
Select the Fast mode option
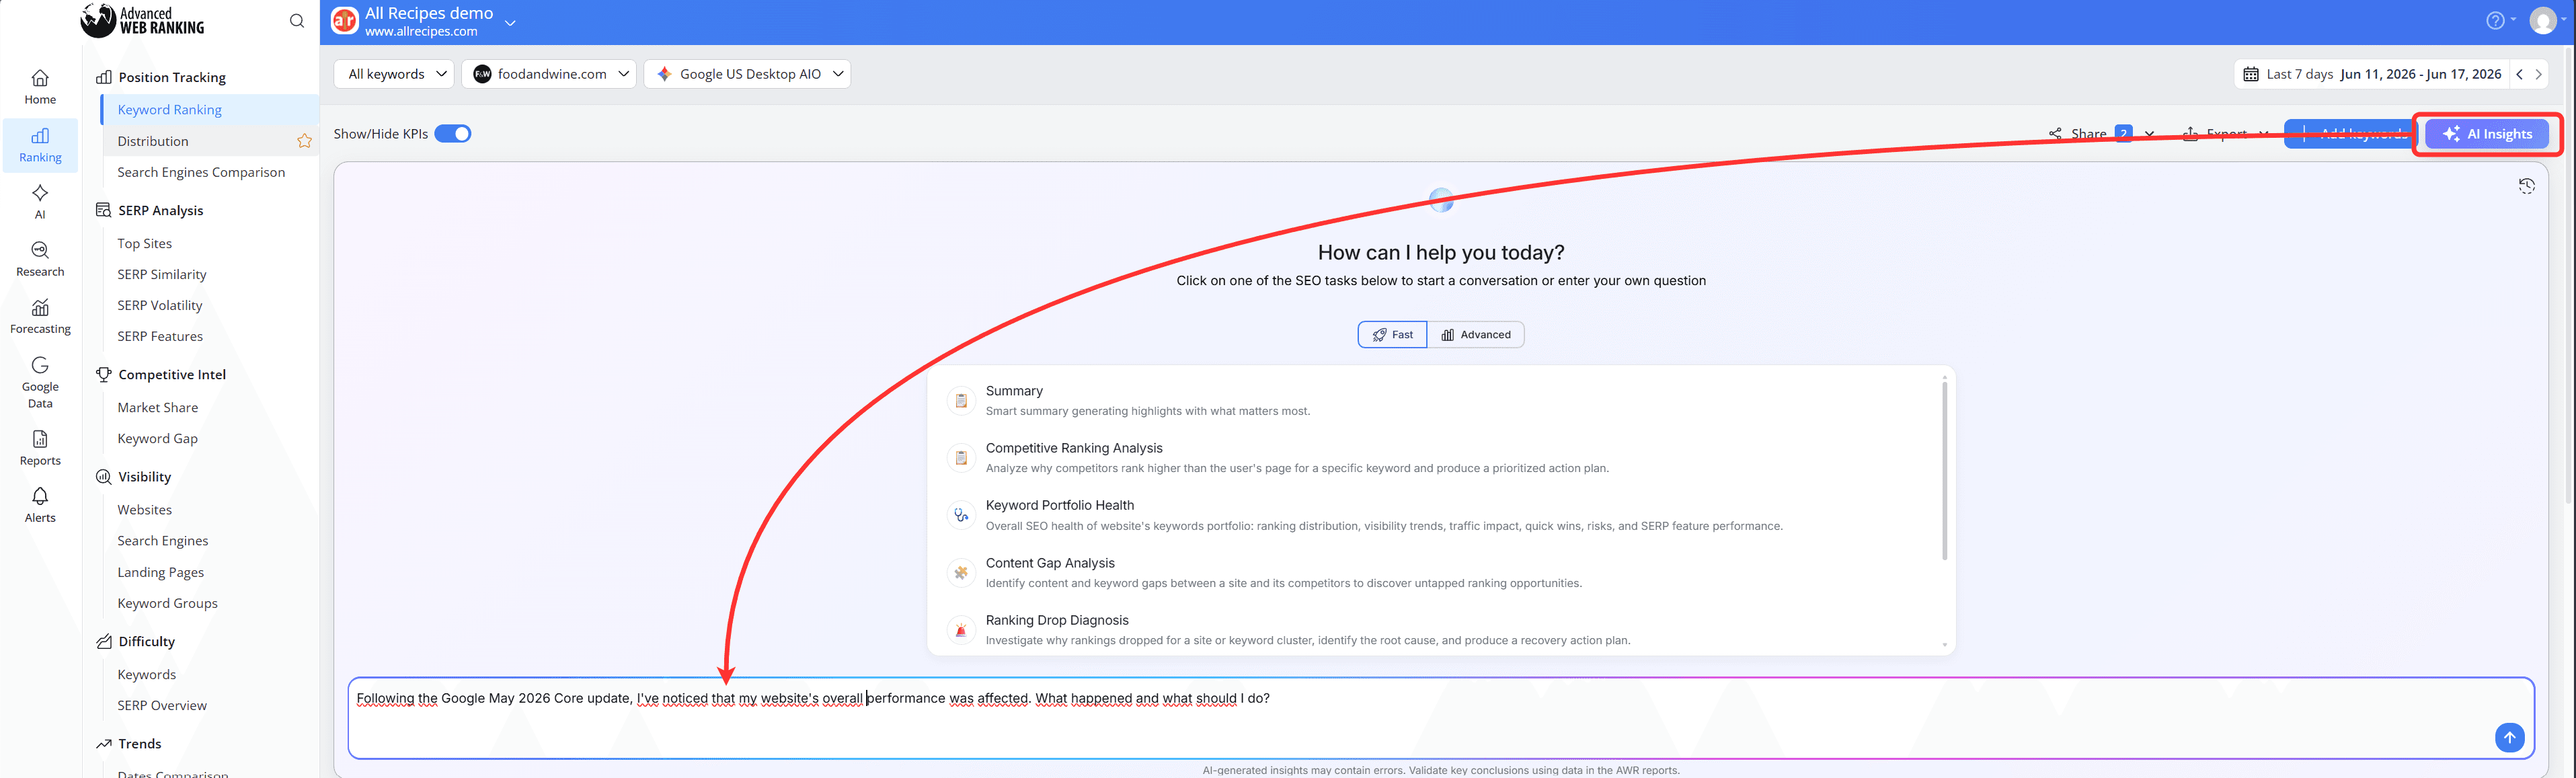pyautogui.click(x=1392, y=334)
